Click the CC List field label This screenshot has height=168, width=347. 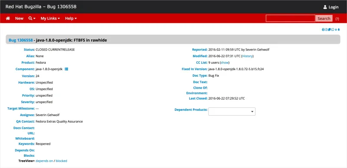[202, 62]
